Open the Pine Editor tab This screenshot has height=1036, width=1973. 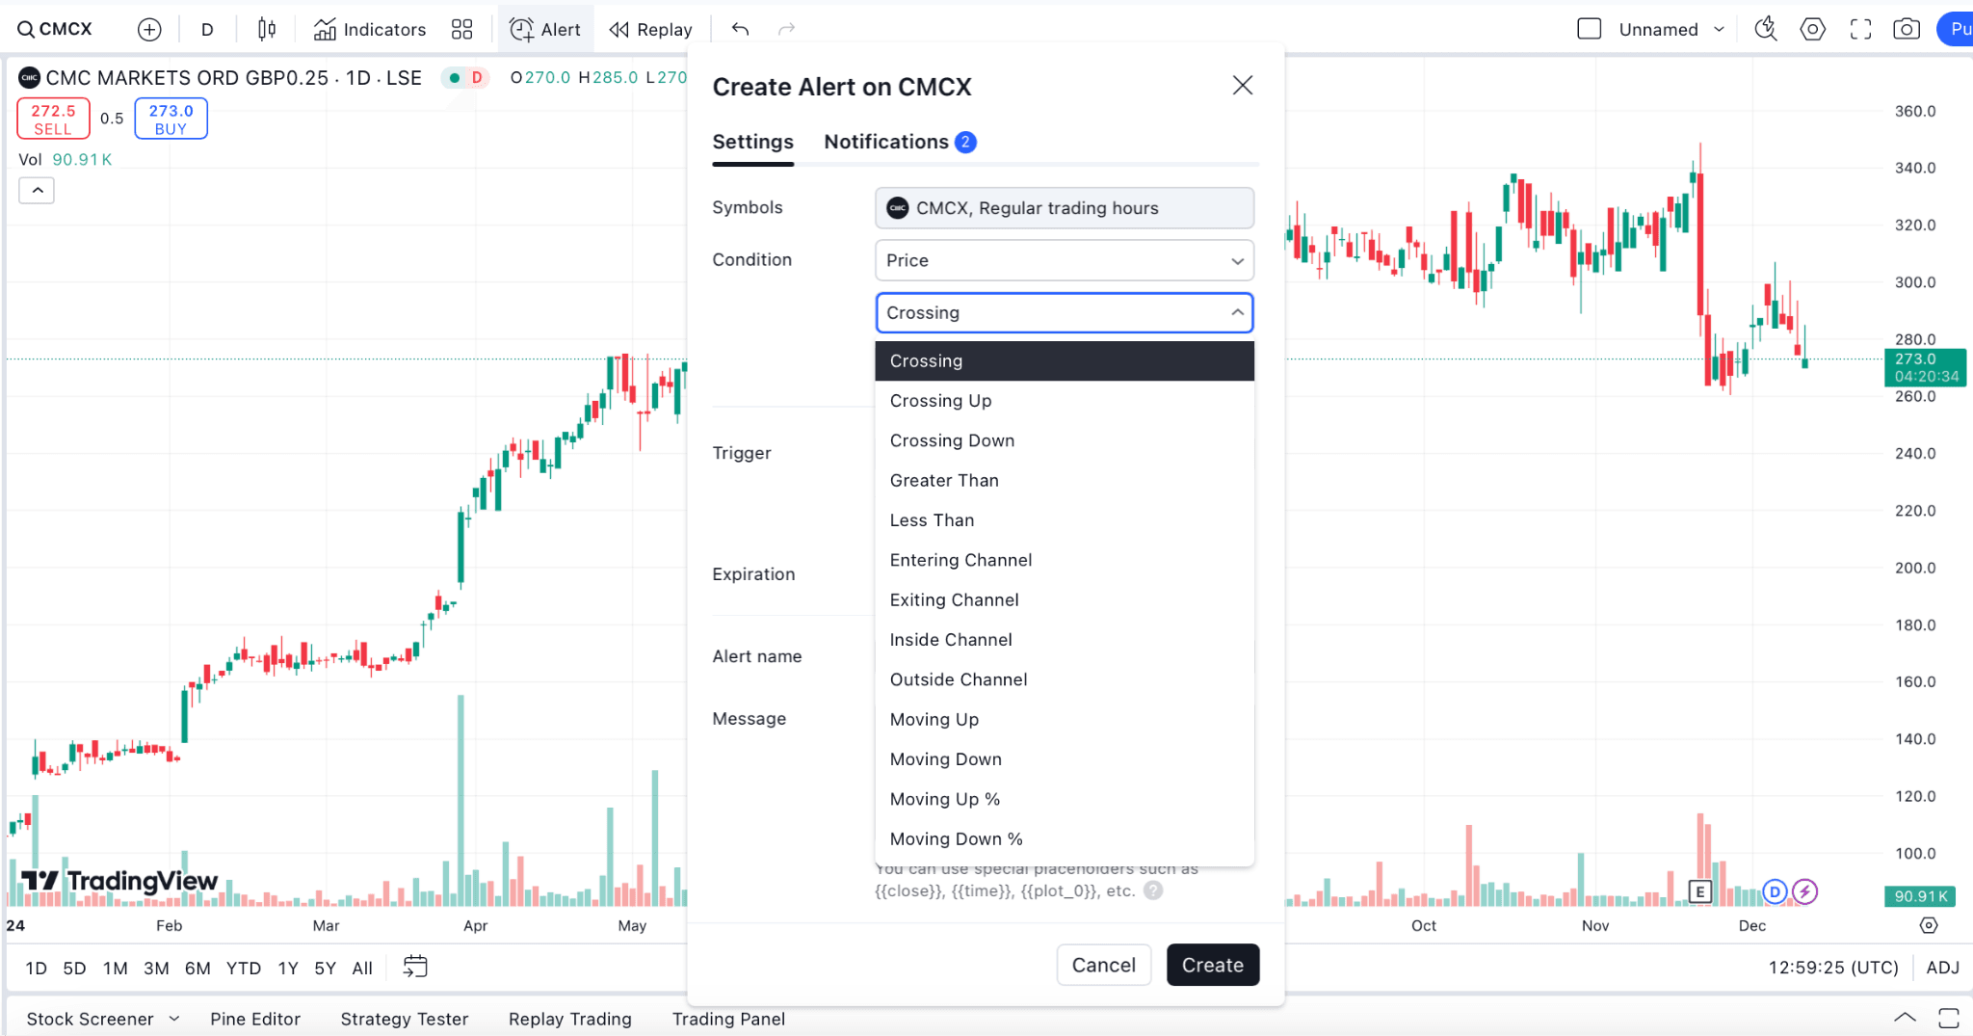pyautogui.click(x=255, y=1018)
